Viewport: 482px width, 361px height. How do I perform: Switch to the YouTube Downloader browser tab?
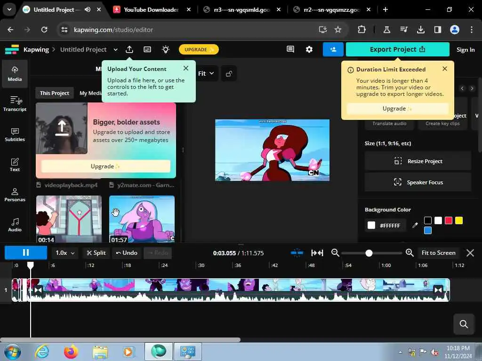[151, 9]
